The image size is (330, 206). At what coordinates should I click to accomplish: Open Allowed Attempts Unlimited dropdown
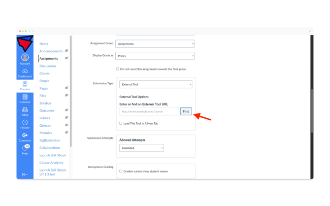pos(142,148)
